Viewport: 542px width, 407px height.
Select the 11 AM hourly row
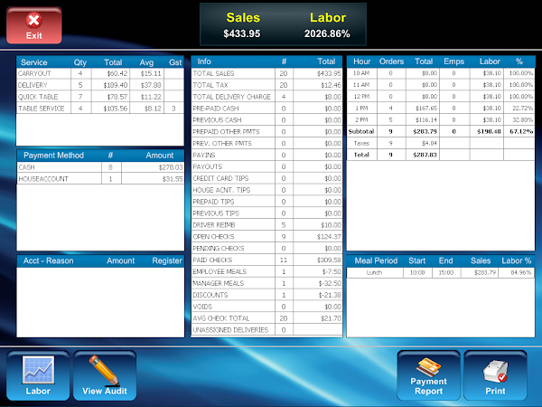[441, 85]
